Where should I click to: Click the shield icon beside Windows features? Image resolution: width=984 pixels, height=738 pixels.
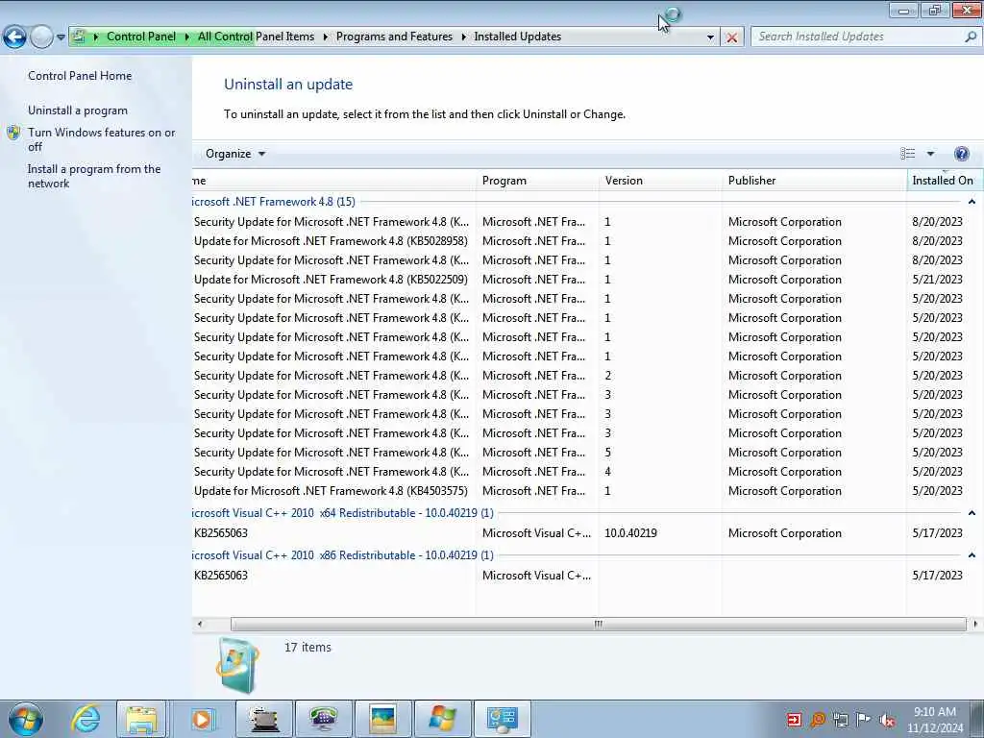pyautogui.click(x=13, y=133)
